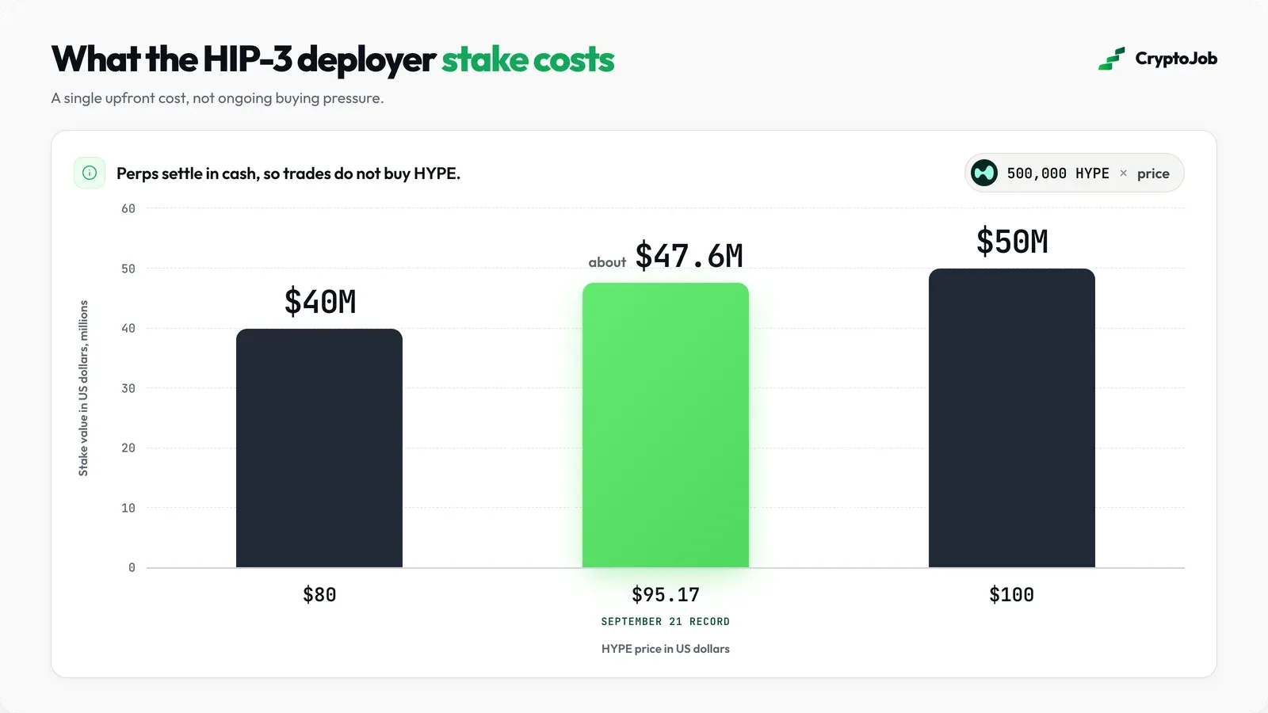Click the SEPTEMBER 21 RECORD caption
The height and width of the screenshot is (713, 1268).
(x=666, y=622)
